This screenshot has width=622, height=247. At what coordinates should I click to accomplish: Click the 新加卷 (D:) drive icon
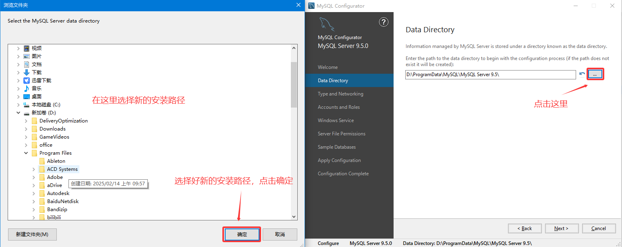click(27, 113)
